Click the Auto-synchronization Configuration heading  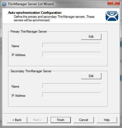pyautogui.click(x=35, y=13)
